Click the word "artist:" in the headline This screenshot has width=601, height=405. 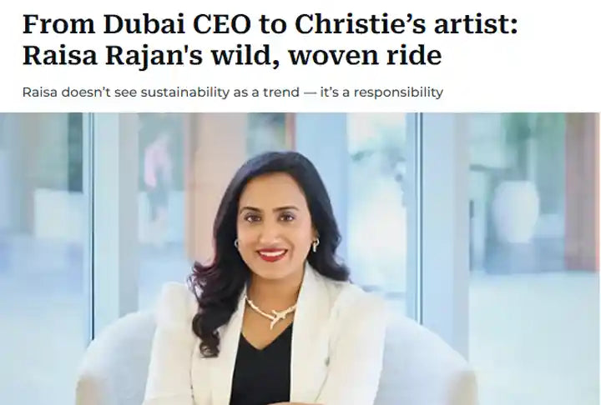click(474, 23)
